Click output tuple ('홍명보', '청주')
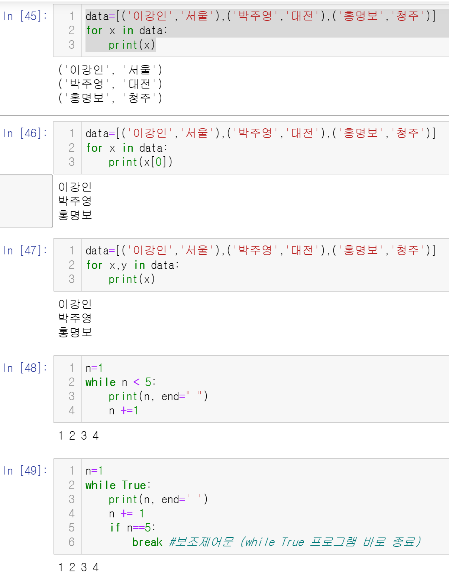Screen dimensions: 449x581 click(x=110, y=98)
